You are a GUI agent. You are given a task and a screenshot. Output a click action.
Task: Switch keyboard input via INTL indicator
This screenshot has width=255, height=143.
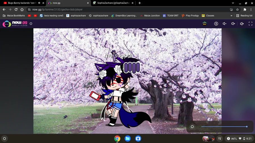tap(234, 139)
